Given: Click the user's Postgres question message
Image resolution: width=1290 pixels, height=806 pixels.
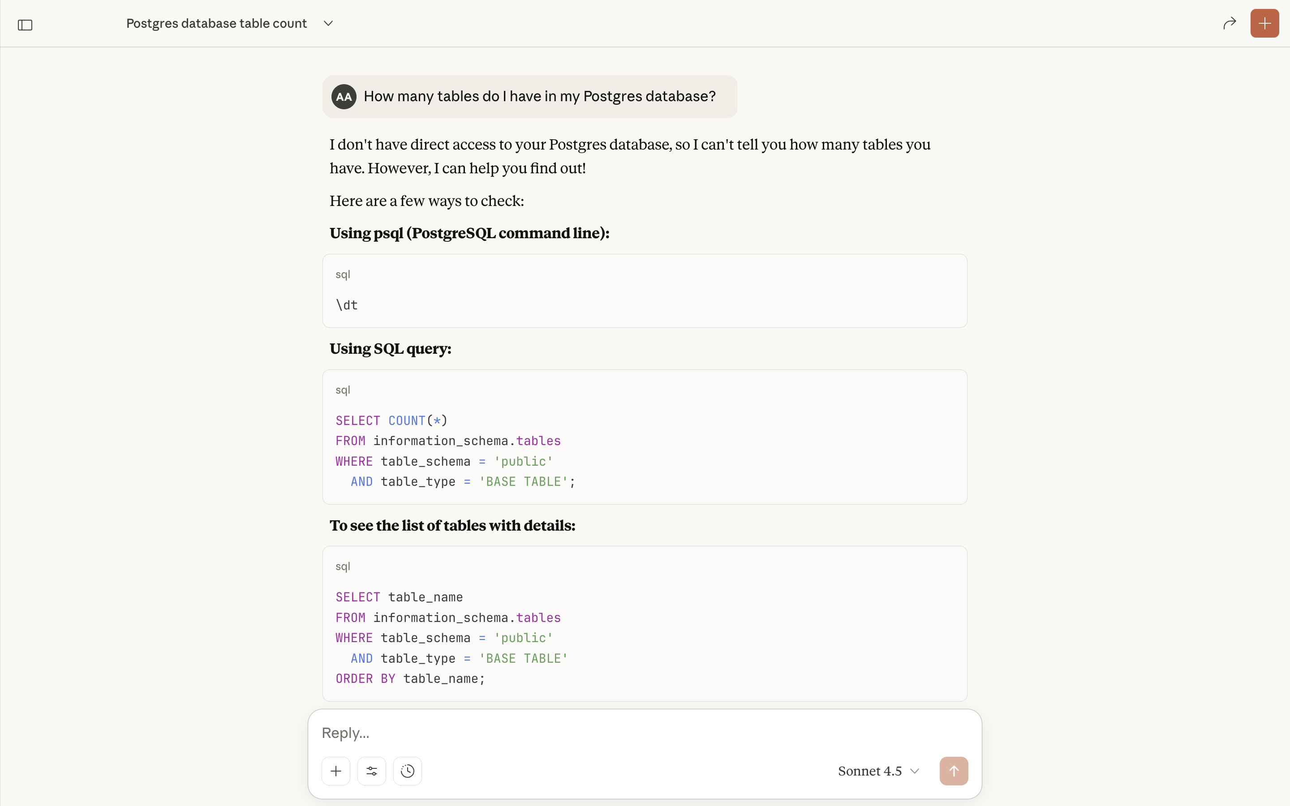Looking at the screenshot, I should pyautogui.click(x=539, y=96).
